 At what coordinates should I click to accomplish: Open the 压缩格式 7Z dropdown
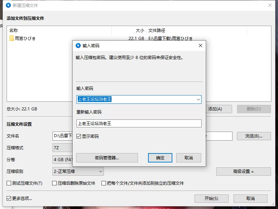63,148
